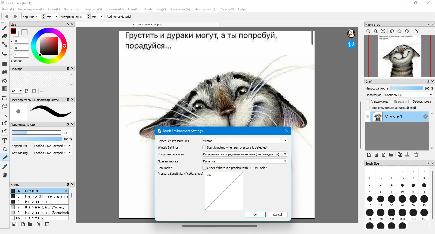Adjust the brush size slider showing 15

pyautogui.click(x=36, y=133)
